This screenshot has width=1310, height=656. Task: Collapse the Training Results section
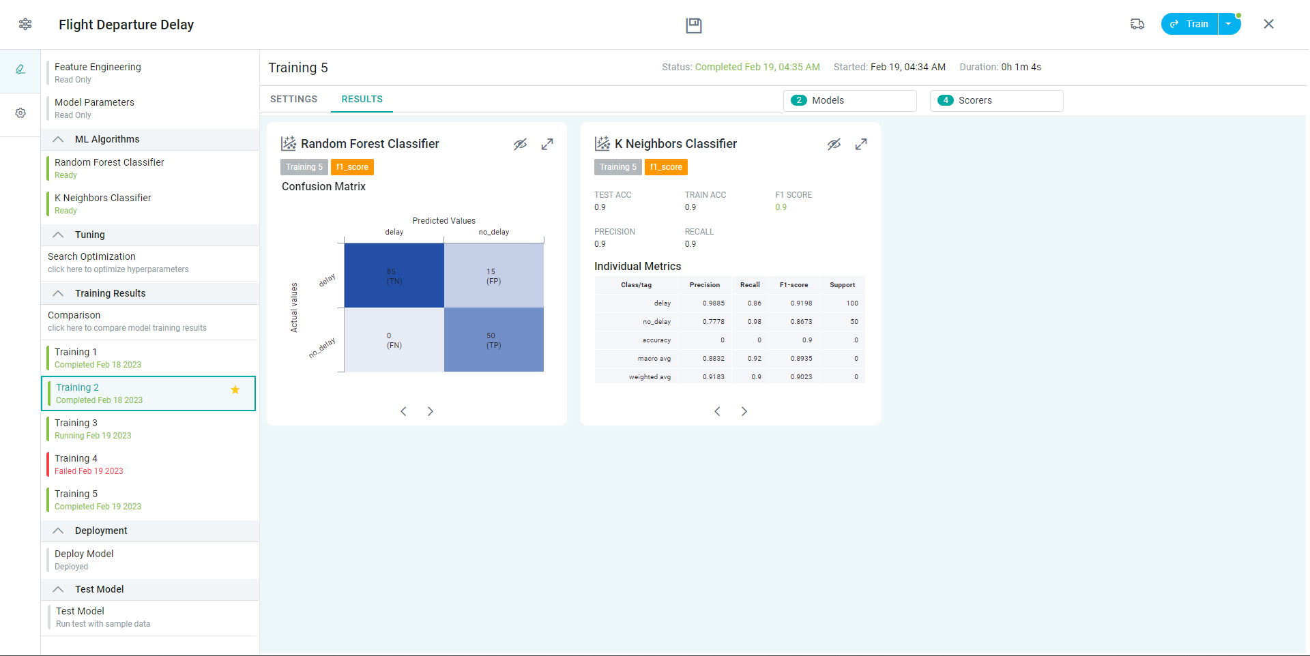(59, 293)
